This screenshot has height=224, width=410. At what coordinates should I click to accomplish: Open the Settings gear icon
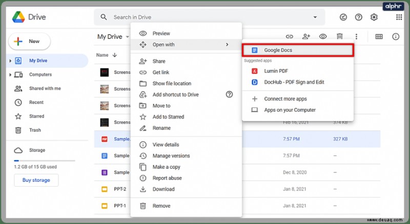point(374,17)
